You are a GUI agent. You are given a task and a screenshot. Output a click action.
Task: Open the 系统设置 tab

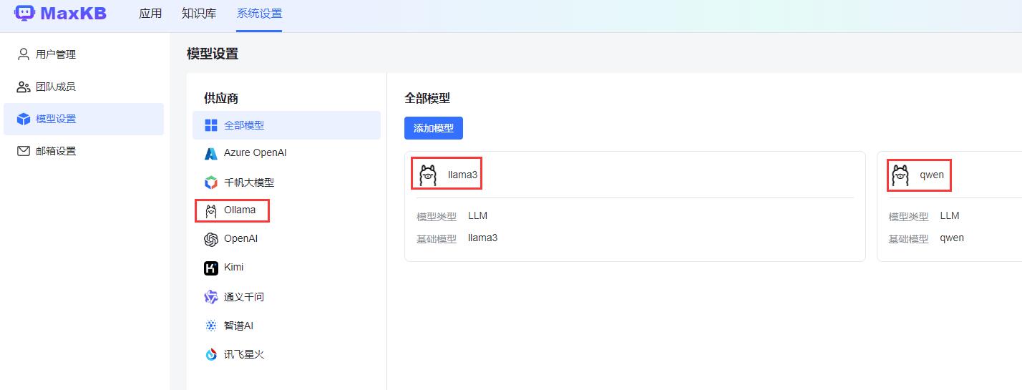pyautogui.click(x=259, y=14)
